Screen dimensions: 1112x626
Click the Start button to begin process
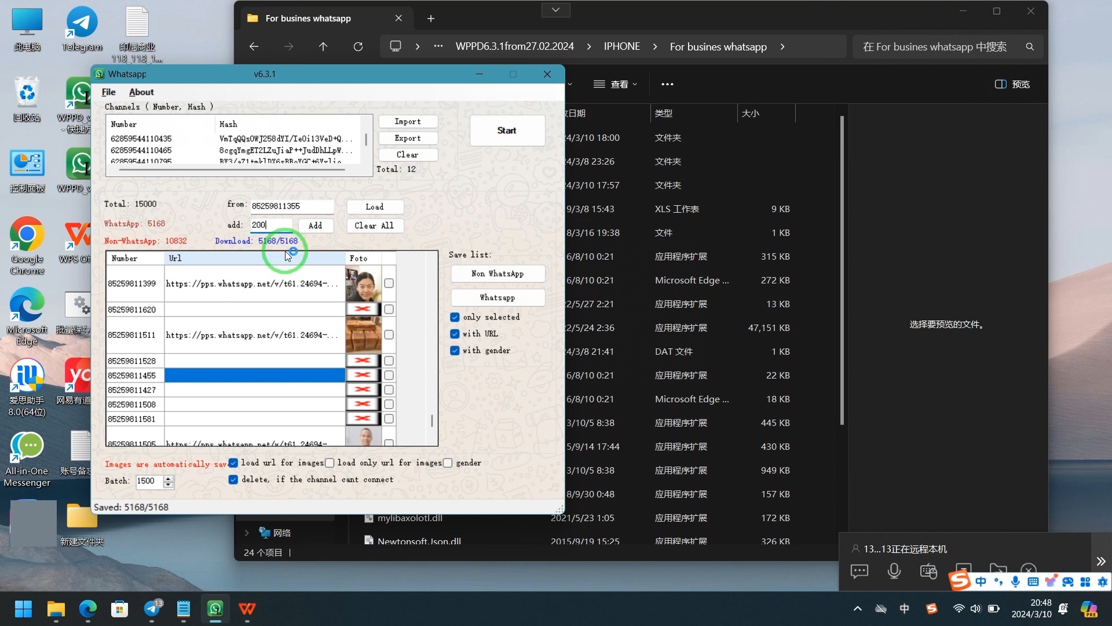pyautogui.click(x=507, y=130)
